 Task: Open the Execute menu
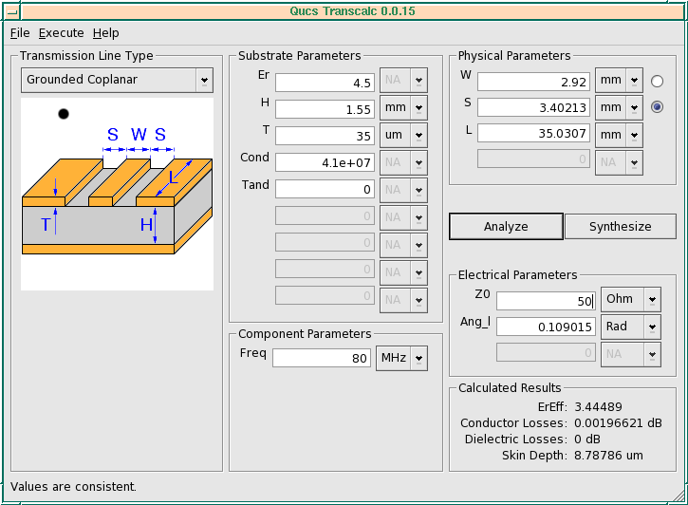tap(61, 33)
